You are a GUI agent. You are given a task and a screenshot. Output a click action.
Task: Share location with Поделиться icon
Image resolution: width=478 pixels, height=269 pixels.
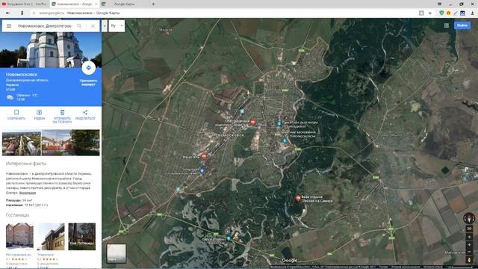click(85, 112)
